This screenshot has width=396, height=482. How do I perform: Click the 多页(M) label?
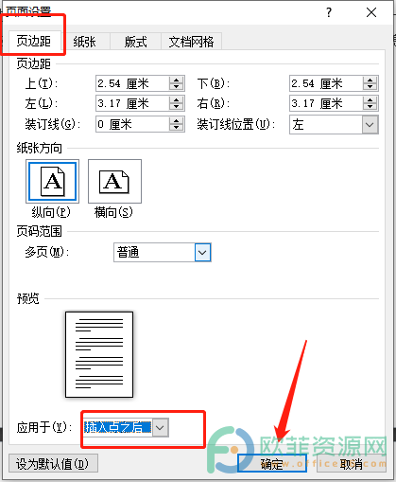pyautogui.click(x=47, y=252)
